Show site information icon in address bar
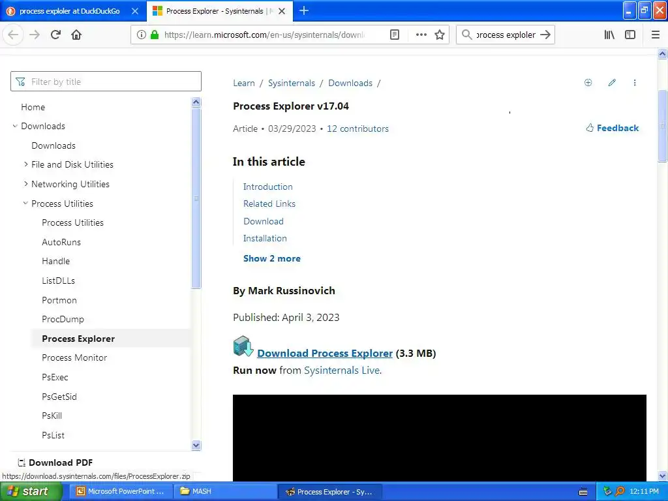Screen dimensions: 668x501 tap(142, 35)
